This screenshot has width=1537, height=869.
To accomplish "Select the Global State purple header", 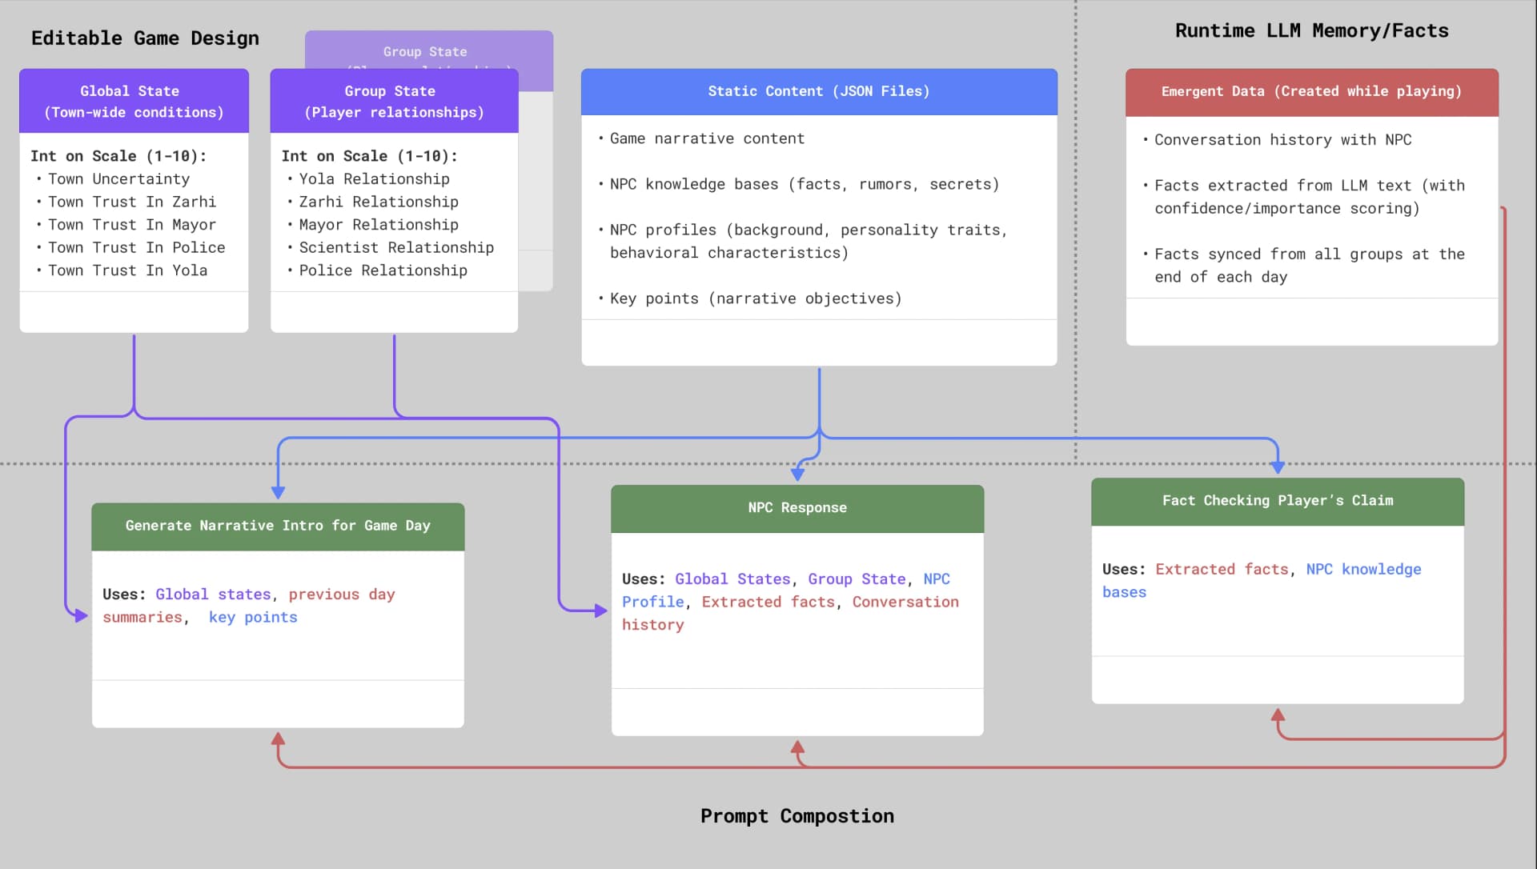I will coord(133,101).
